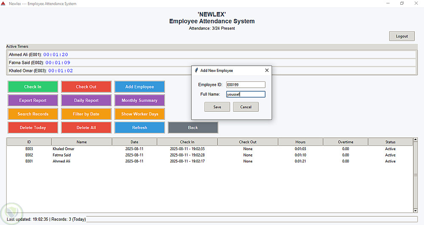Screen dimensions: 424x225
Task: Refresh the attendance records
Action: 139,128
